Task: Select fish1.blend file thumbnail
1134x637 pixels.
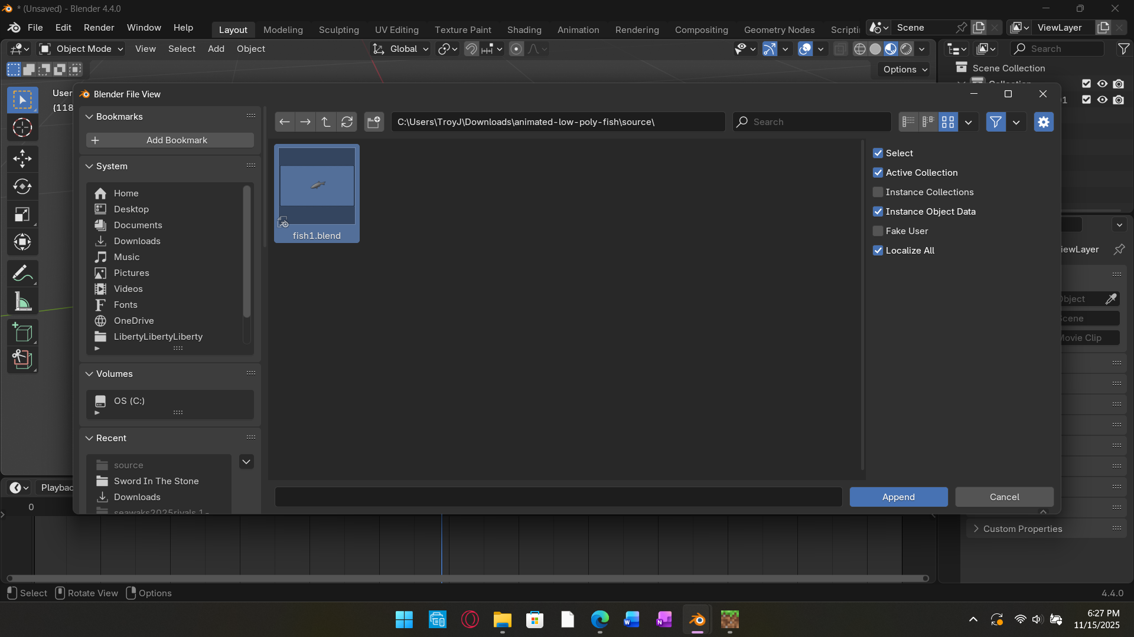Action: pyautogui.click(x=317, y=193)
